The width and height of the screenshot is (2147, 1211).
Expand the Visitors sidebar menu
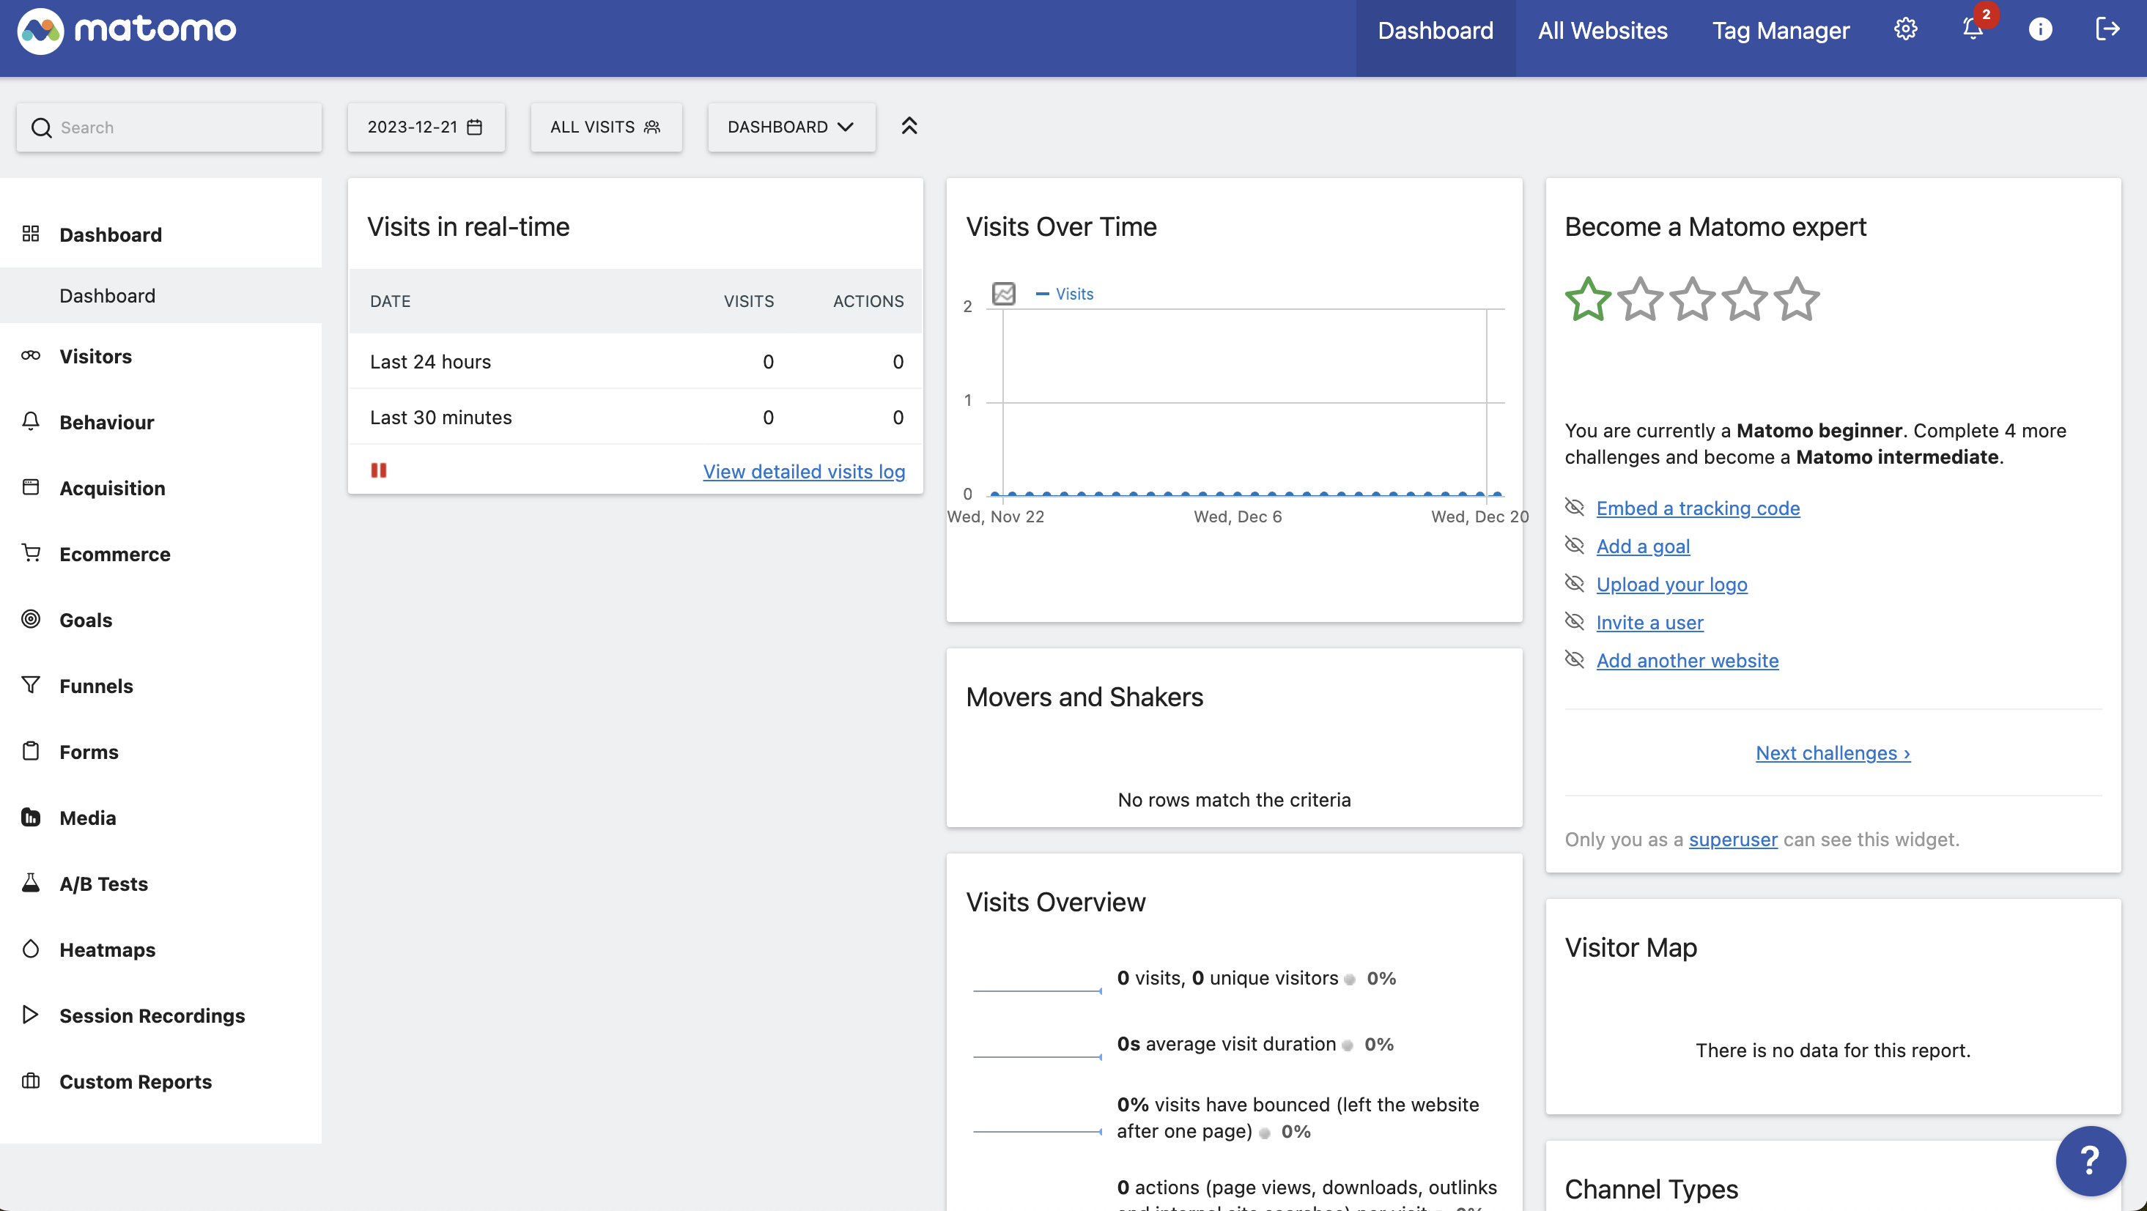click(x=161, y=356)
